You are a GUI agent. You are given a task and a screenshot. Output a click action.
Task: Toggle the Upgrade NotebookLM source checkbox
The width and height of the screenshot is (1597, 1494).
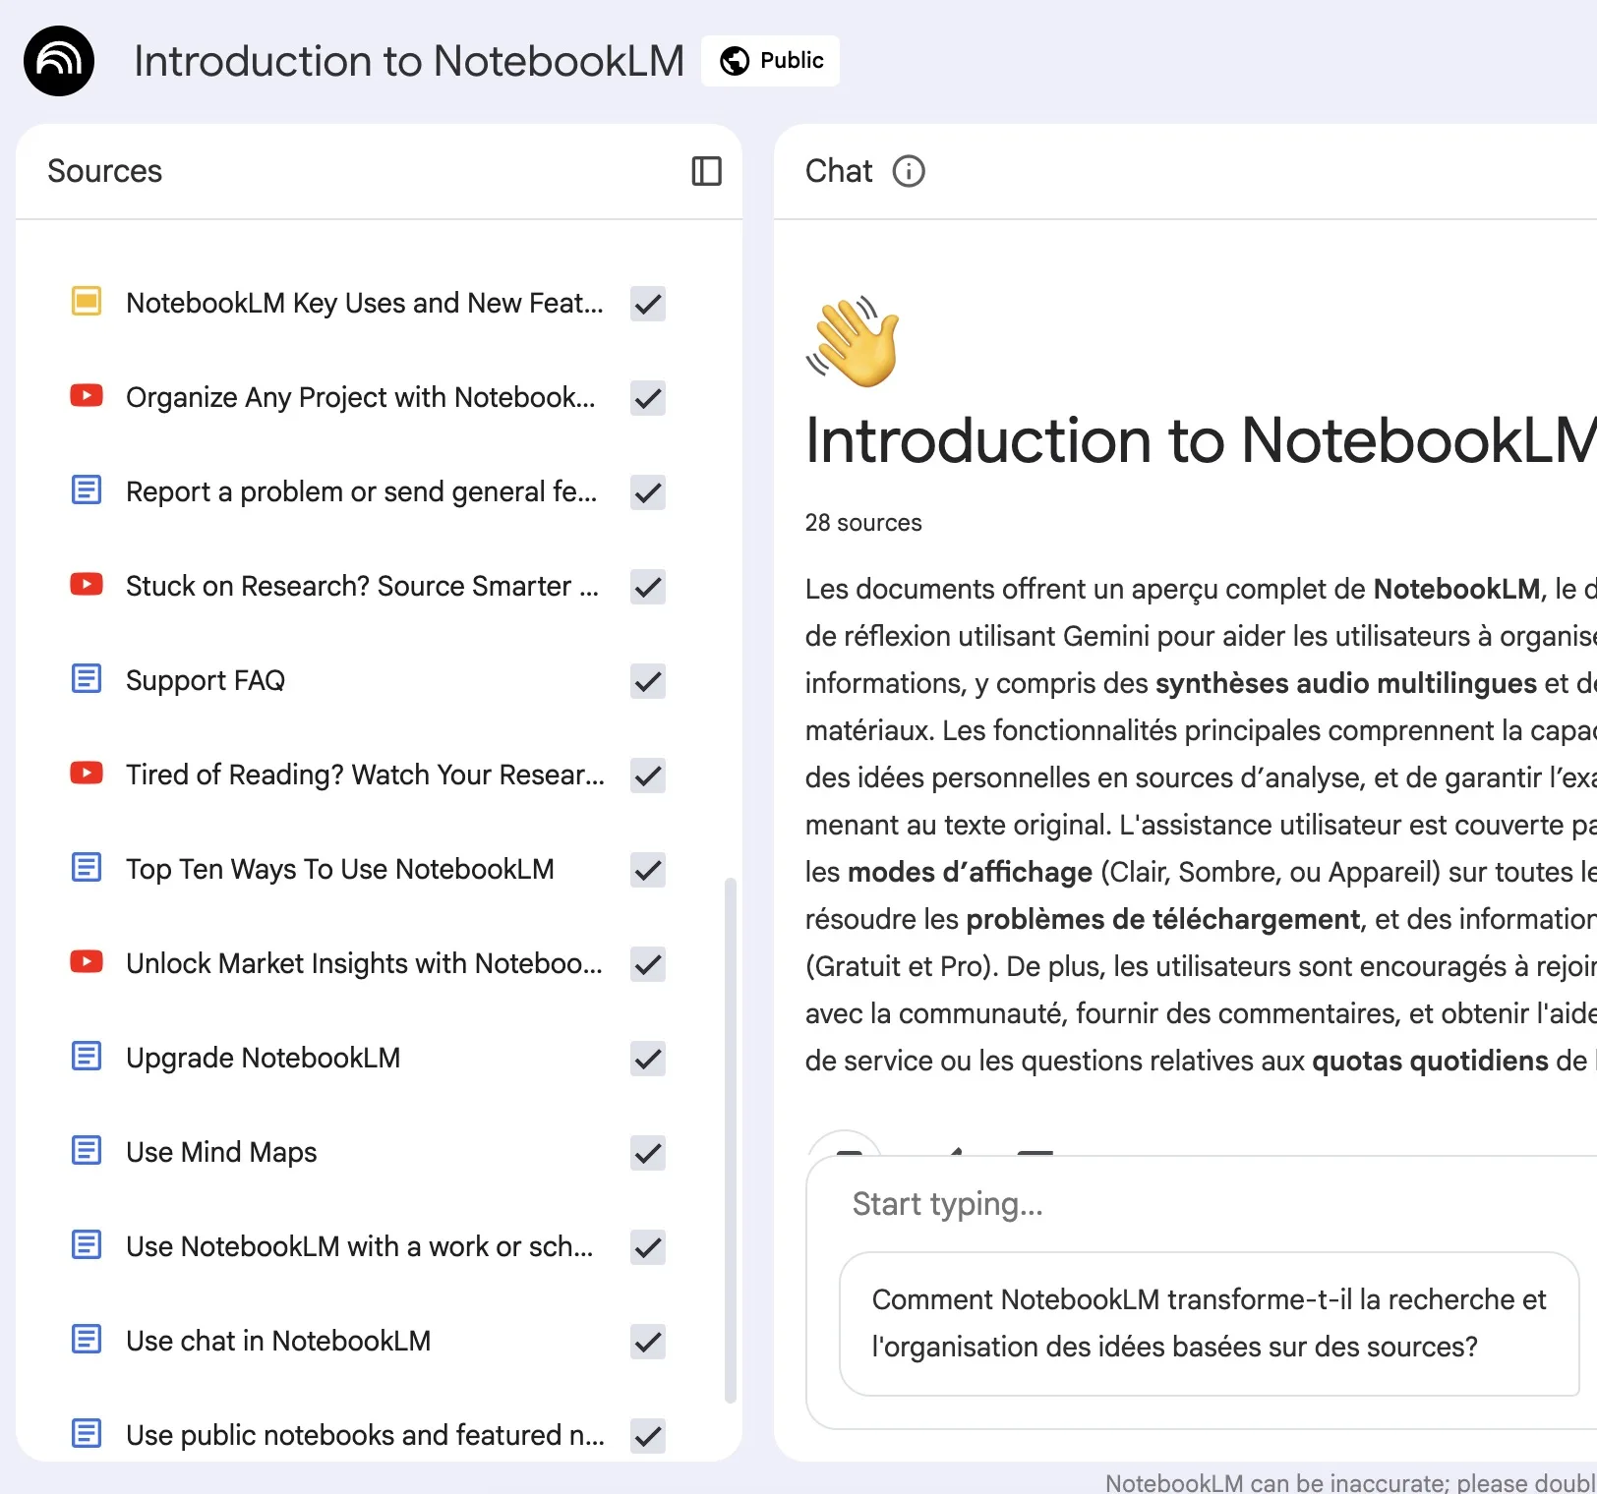coord(647,1059)
